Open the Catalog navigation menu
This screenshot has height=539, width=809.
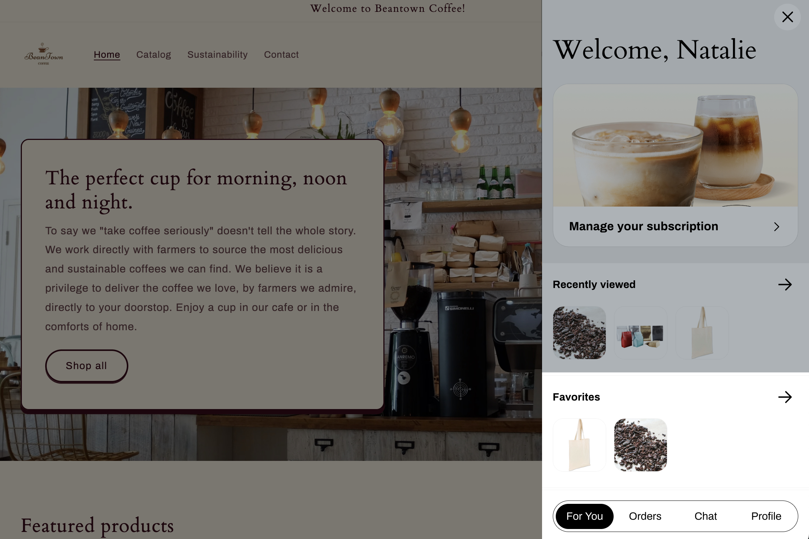coord(153,54)
